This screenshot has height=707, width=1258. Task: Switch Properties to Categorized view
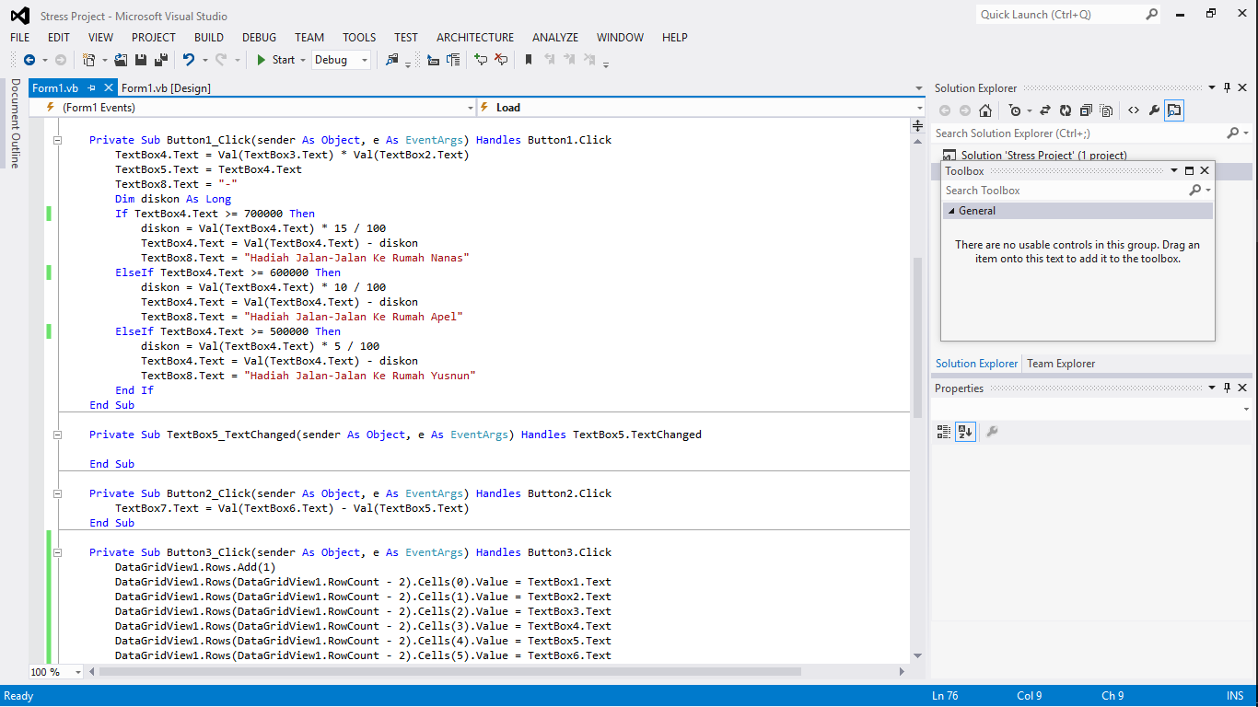(x=943, y=432)
